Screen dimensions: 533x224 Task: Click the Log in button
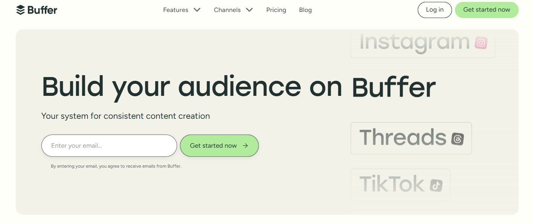click(x=435, y=10)
